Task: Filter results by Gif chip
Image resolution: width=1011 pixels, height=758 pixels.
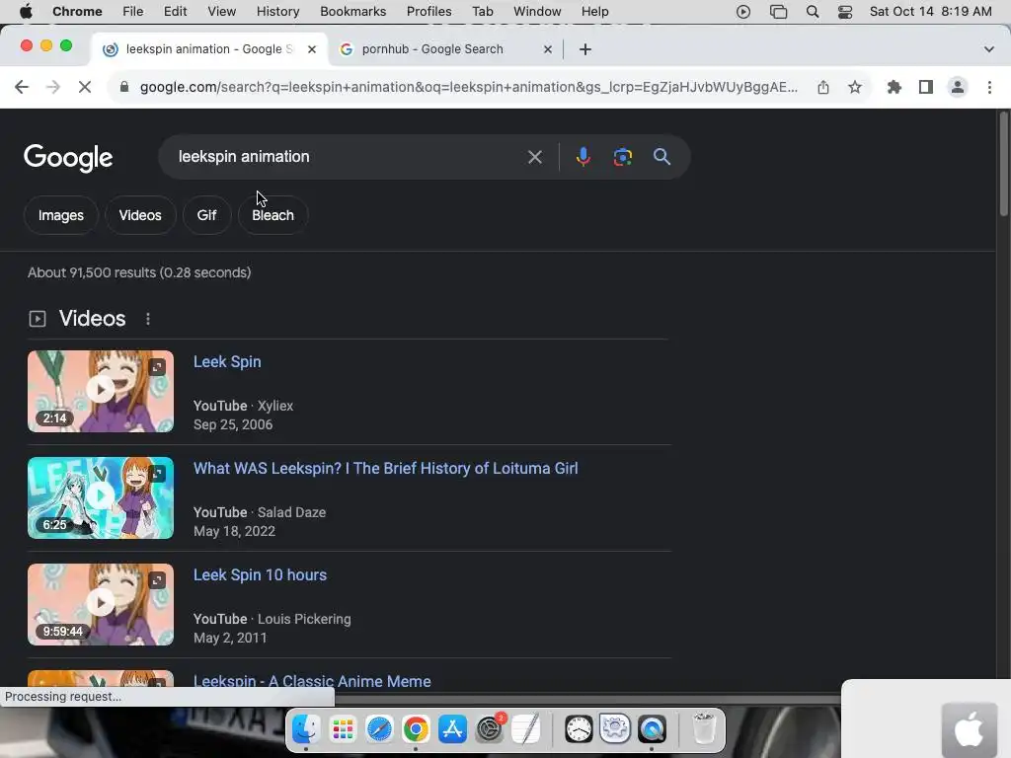Action: [206, 215]
